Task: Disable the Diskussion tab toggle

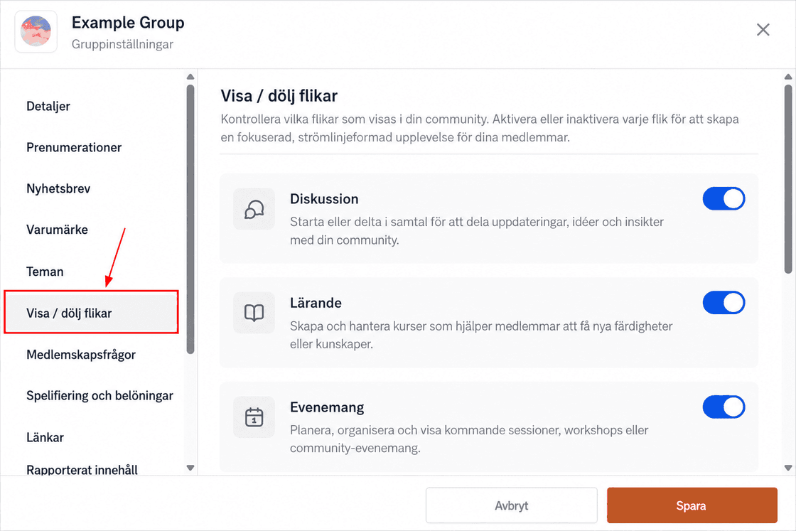Action: coord(724,198)
